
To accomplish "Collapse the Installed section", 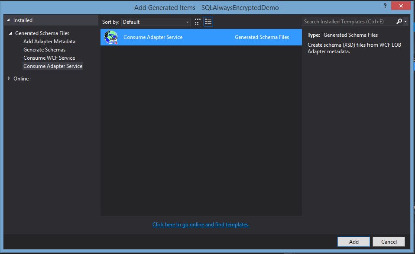I will click(9, 20).
